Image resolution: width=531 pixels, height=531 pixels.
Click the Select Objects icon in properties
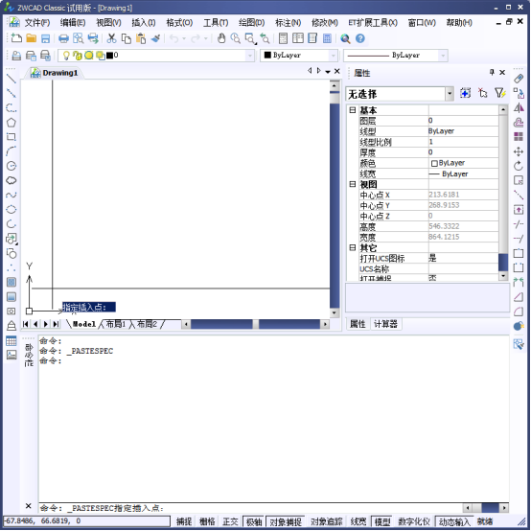(482, 93)
